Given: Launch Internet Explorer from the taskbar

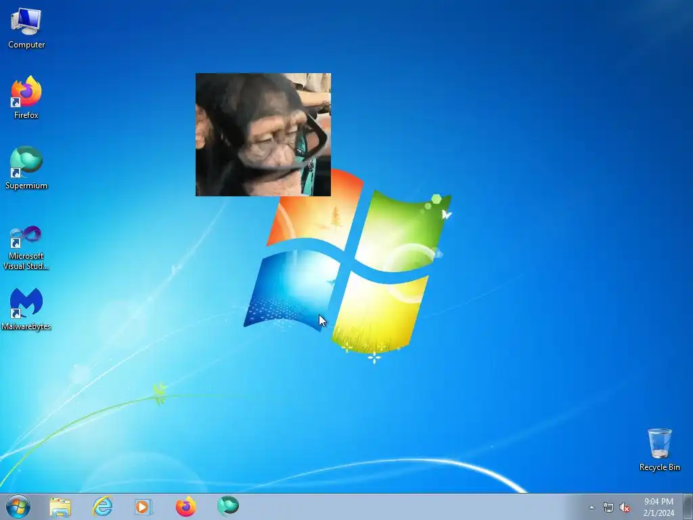Looking at the screenshot, I should (103, 506).
